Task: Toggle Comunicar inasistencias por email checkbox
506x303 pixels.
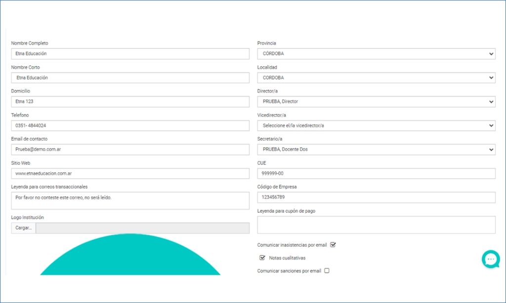Action: click(x=333, y=245)
